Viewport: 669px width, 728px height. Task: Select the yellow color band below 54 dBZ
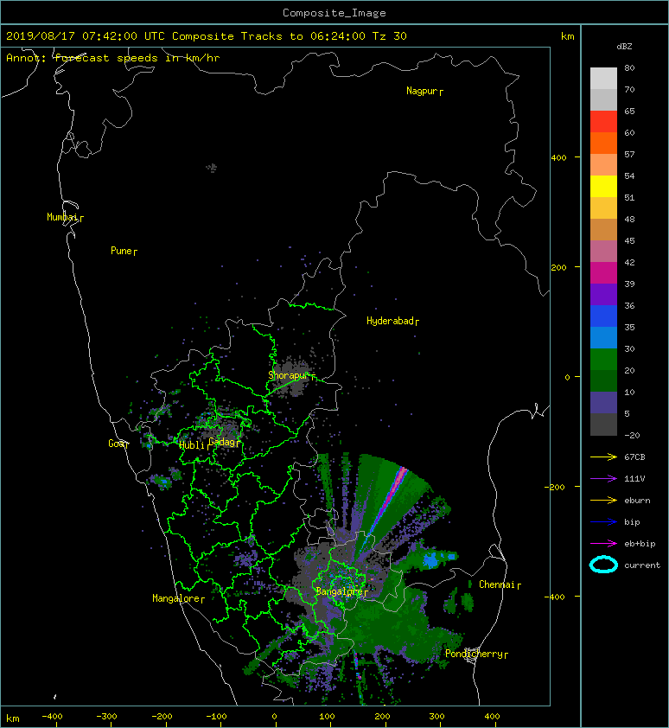tap(603, 187)
